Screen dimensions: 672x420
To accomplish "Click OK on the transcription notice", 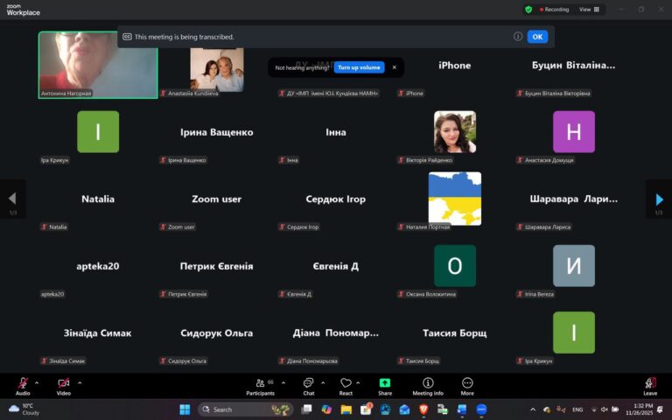I will [x=537, y=37].
